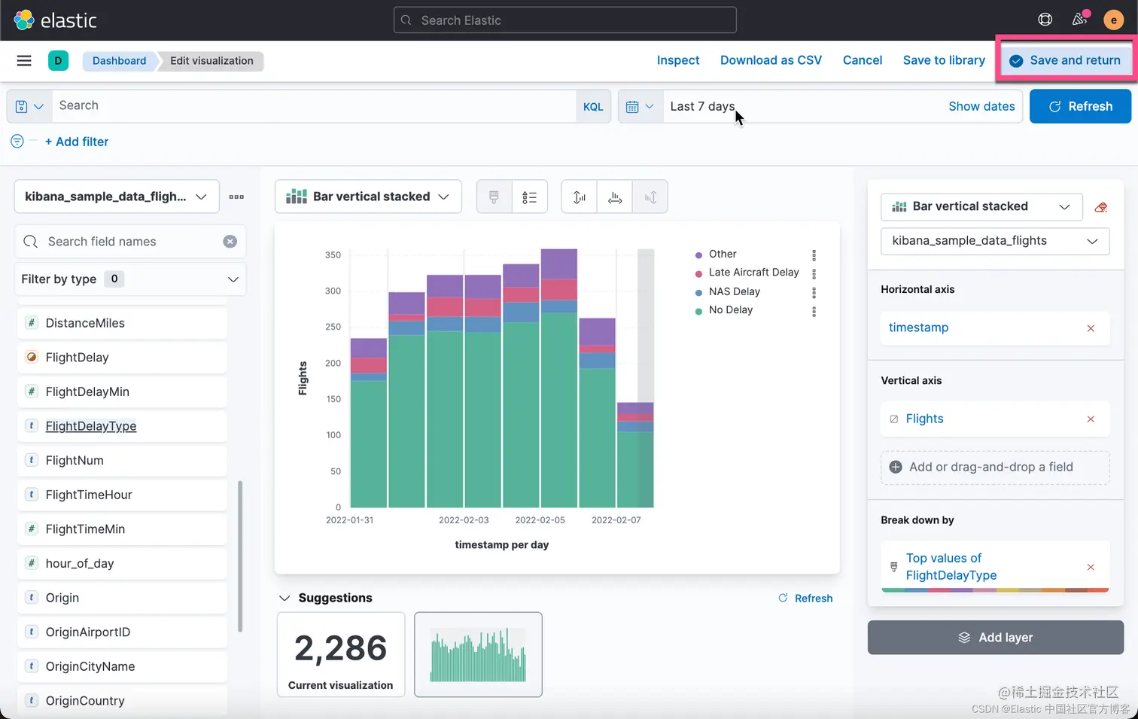
Task: Click Download as CSV
Action: (x=771, y=60)
